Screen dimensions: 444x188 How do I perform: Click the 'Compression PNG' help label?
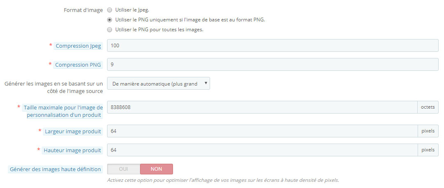78,65
